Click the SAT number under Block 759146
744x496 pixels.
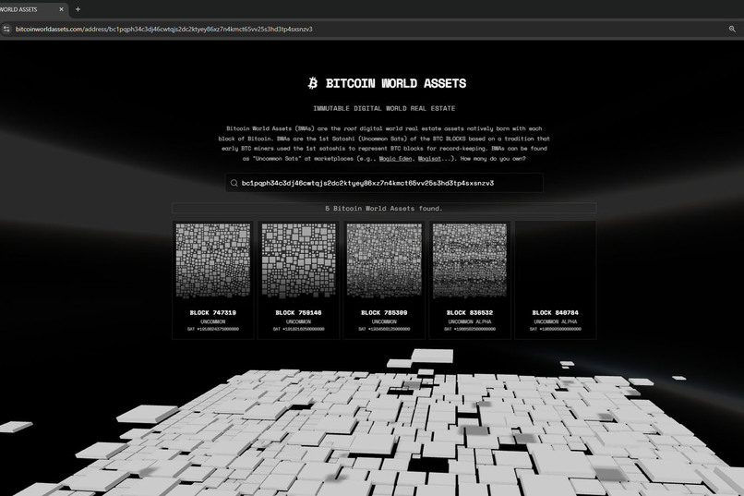tap(298, 329)
